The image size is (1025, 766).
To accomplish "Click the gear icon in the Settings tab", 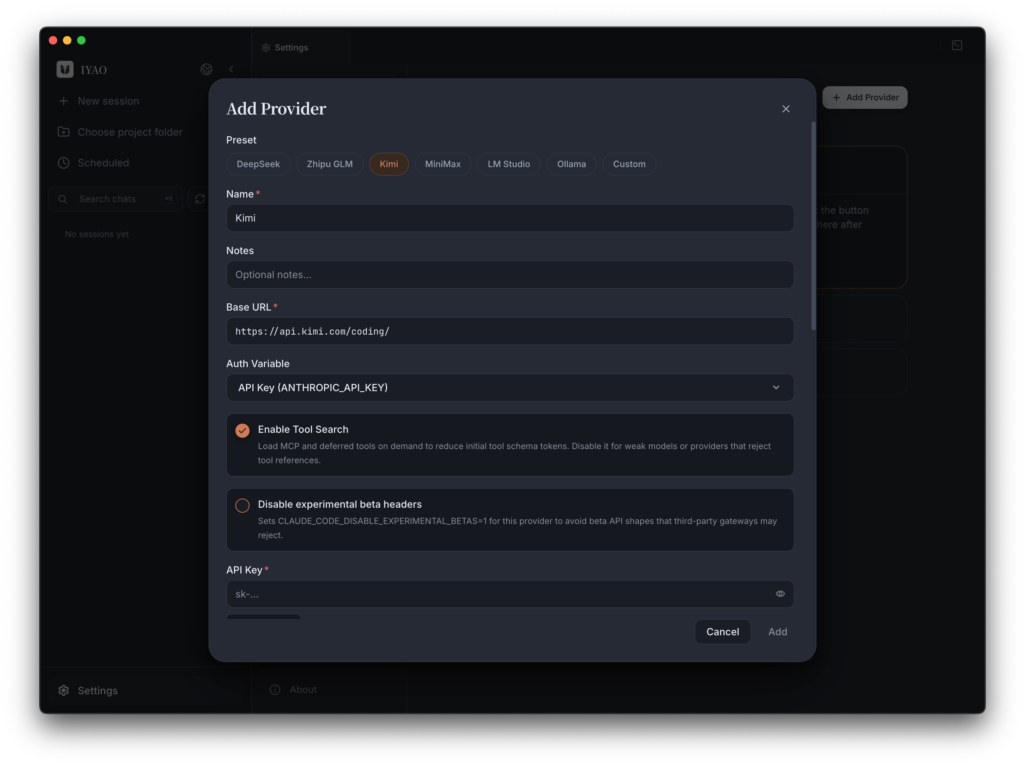I will [265, 48].
